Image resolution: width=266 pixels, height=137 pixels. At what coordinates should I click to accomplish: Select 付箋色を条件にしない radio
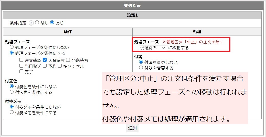tap(12, 86)
